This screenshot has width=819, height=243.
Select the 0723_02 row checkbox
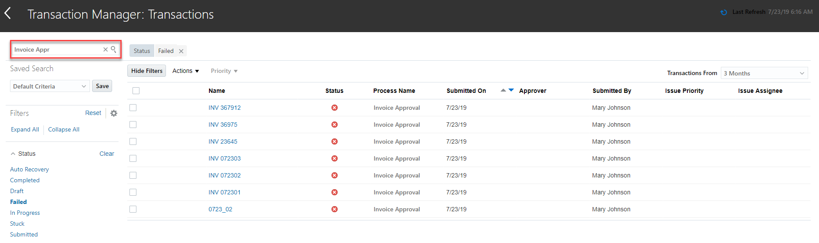tap(133, 209)
